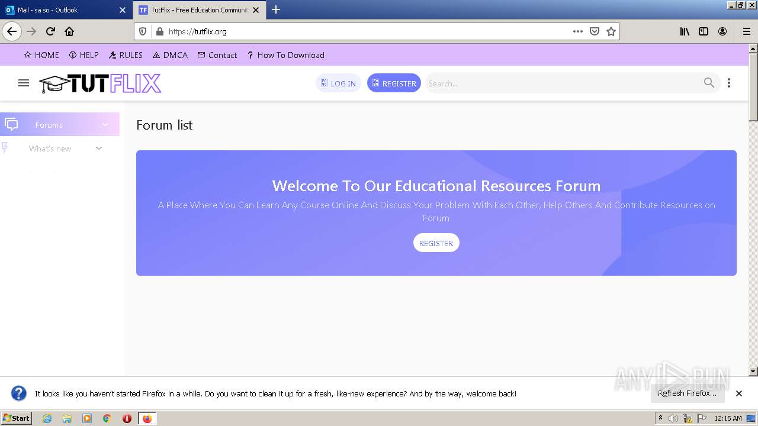Switch to the Mail - sa so - Outlook tab

click(x=66, y=10)
